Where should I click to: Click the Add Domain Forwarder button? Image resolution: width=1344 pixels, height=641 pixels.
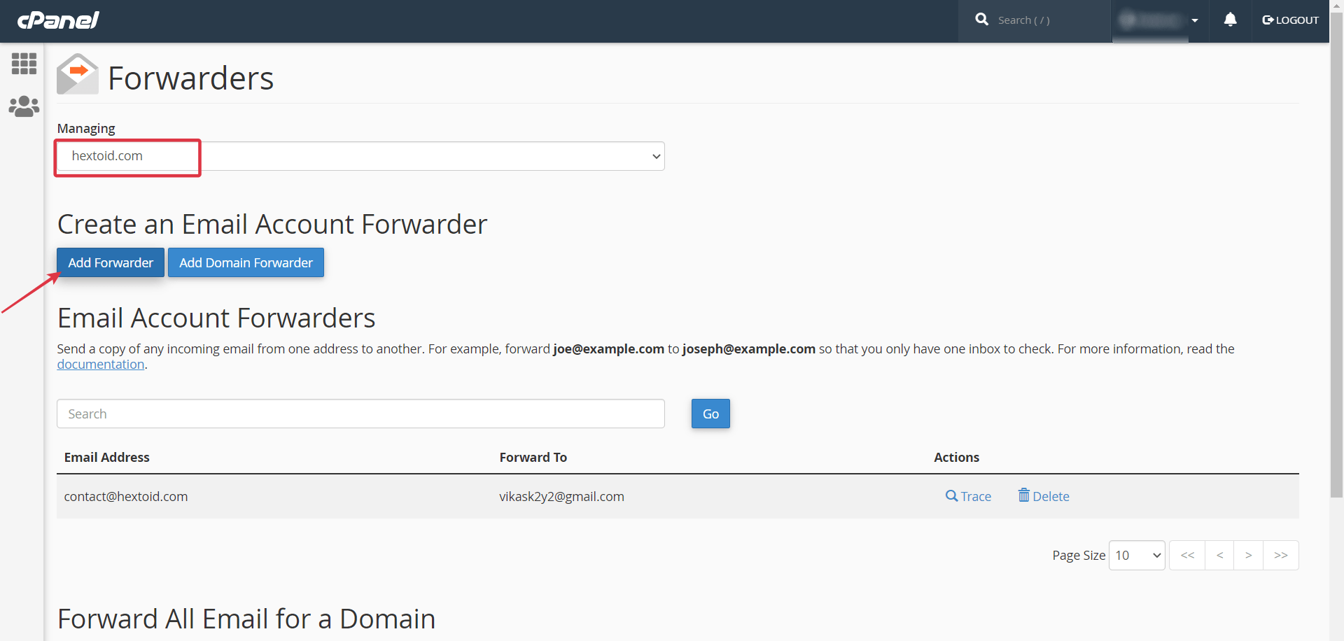[246, 262]
